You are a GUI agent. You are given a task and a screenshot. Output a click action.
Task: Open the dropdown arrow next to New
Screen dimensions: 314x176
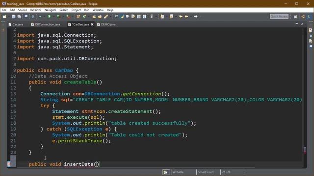tap(9, 16)
